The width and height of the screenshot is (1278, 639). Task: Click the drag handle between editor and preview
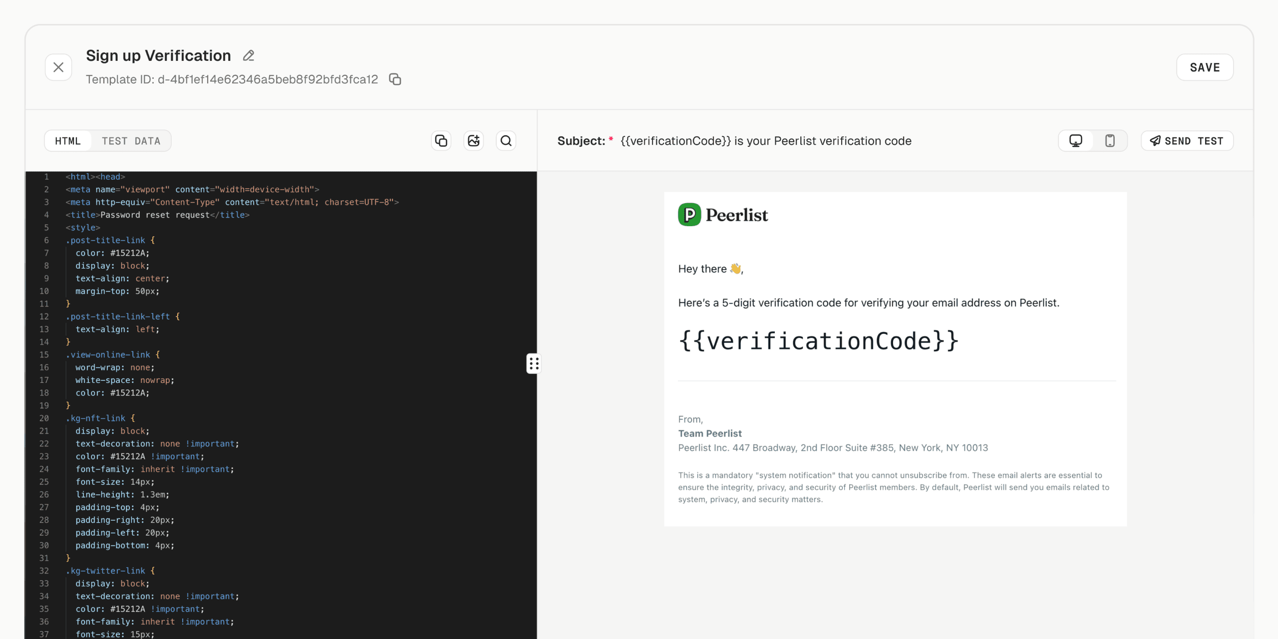533,363
